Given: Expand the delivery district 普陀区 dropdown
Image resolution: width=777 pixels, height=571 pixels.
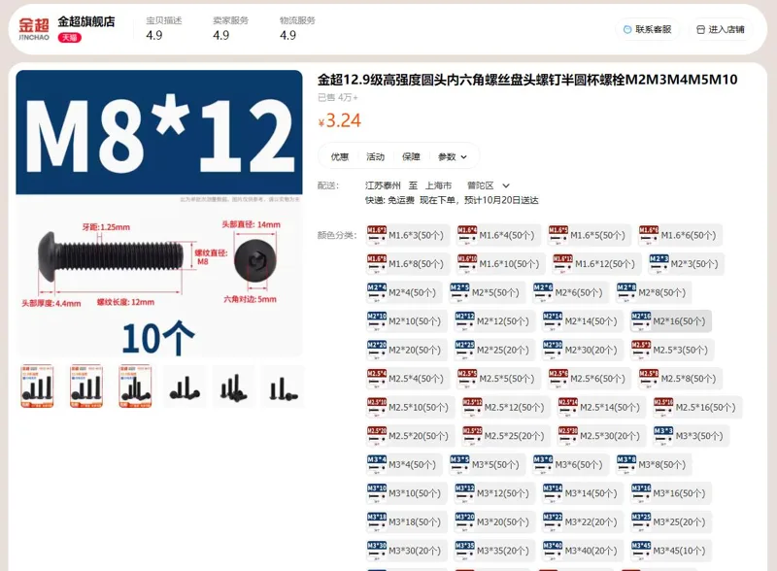Looking at the screenshot, I should click(x=489, y=185).
